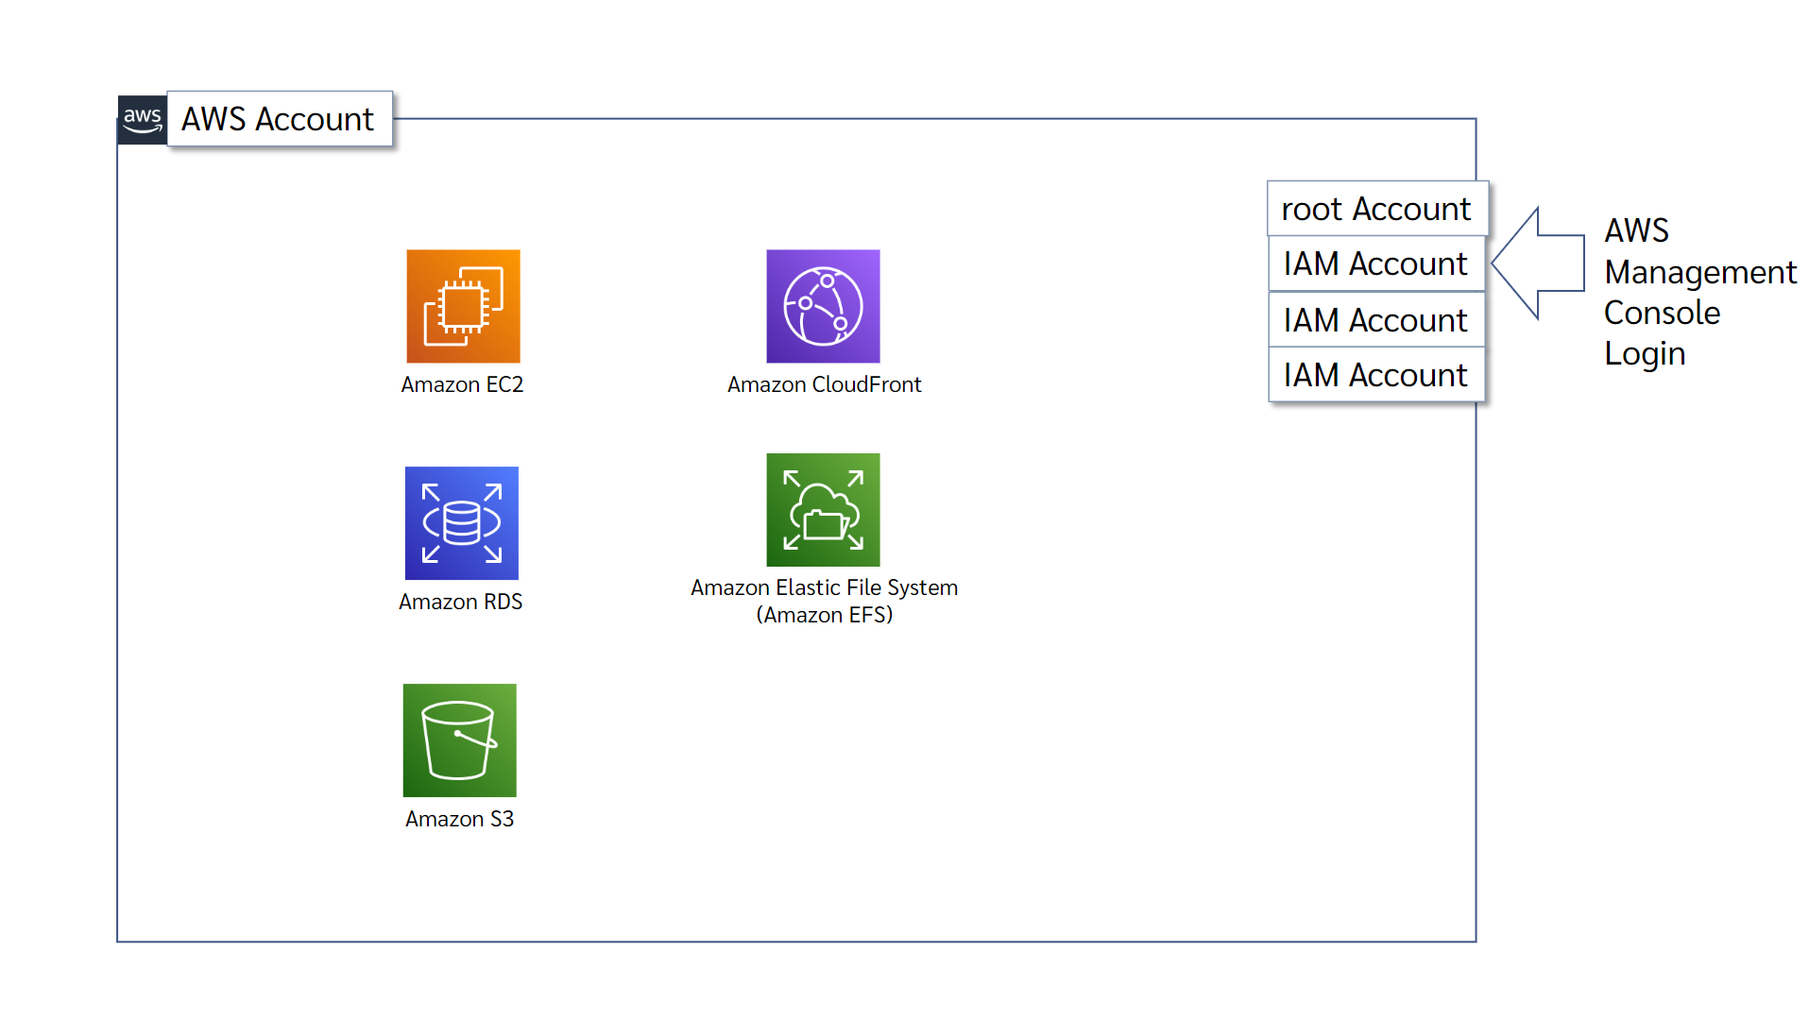Select the AWS logo icon
The width and height of the screenshot is (1809, 1020).
point(141,119)
